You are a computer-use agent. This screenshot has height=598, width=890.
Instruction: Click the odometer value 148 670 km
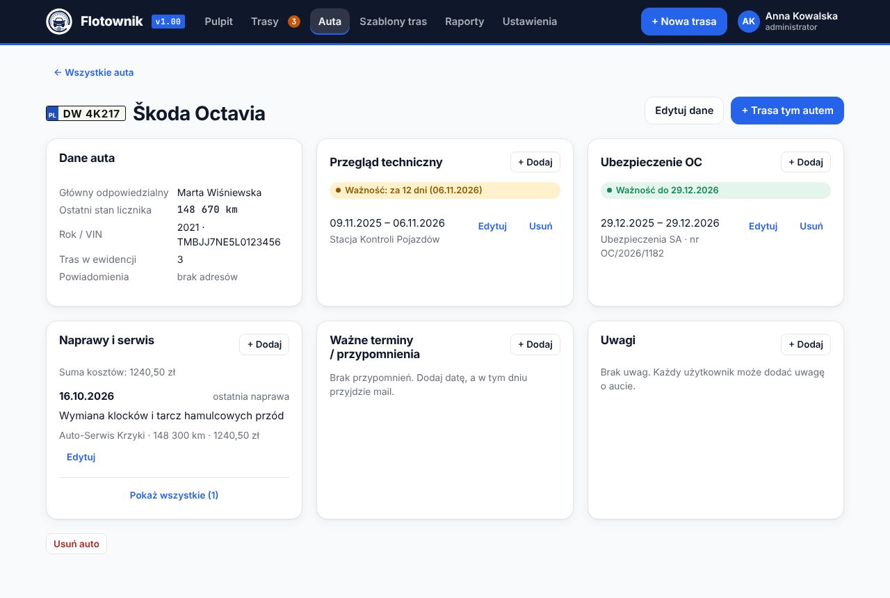pos(207,209)
